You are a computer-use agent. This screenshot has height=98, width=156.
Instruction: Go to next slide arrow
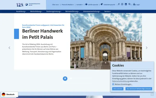coord(147,48)
